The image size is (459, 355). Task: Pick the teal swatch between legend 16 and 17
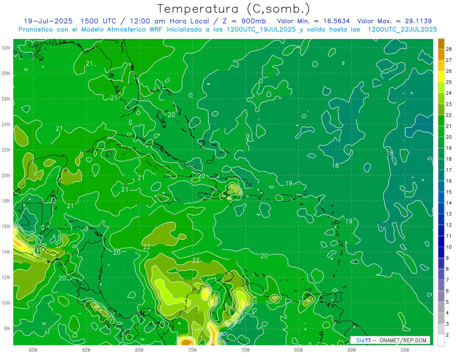point(441,176)
